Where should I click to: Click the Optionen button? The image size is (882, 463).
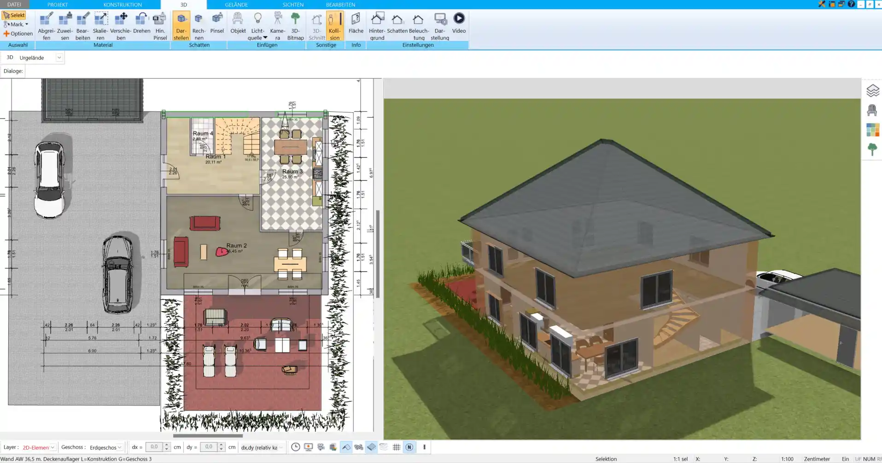point(18,34)
